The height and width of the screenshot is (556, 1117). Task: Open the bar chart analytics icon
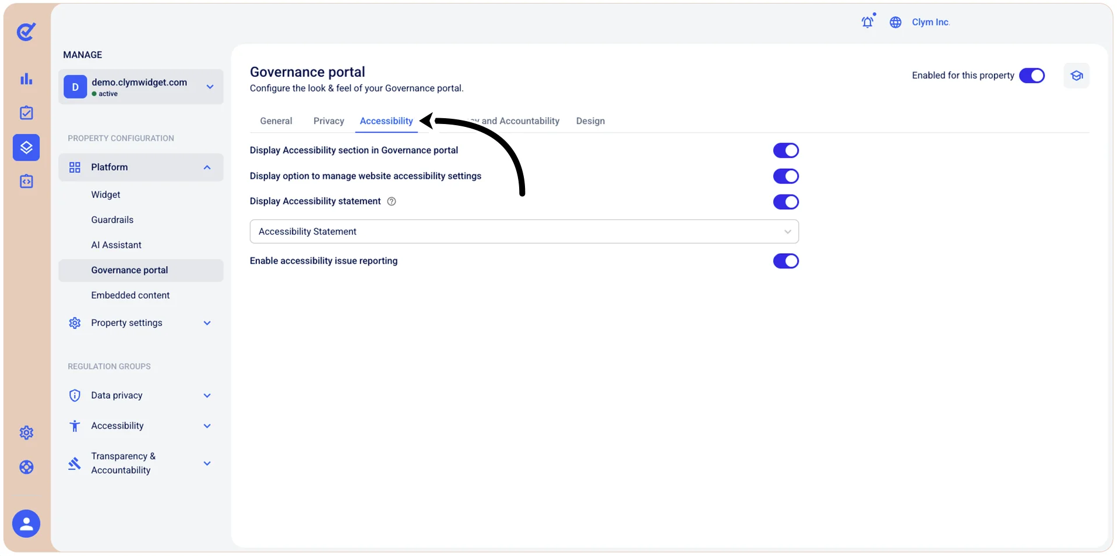[26, 79]
